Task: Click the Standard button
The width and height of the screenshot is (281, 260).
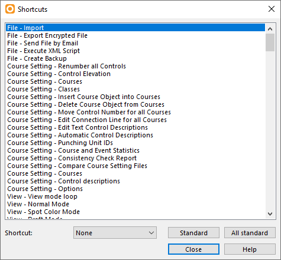Action: (x=193, y=233)
